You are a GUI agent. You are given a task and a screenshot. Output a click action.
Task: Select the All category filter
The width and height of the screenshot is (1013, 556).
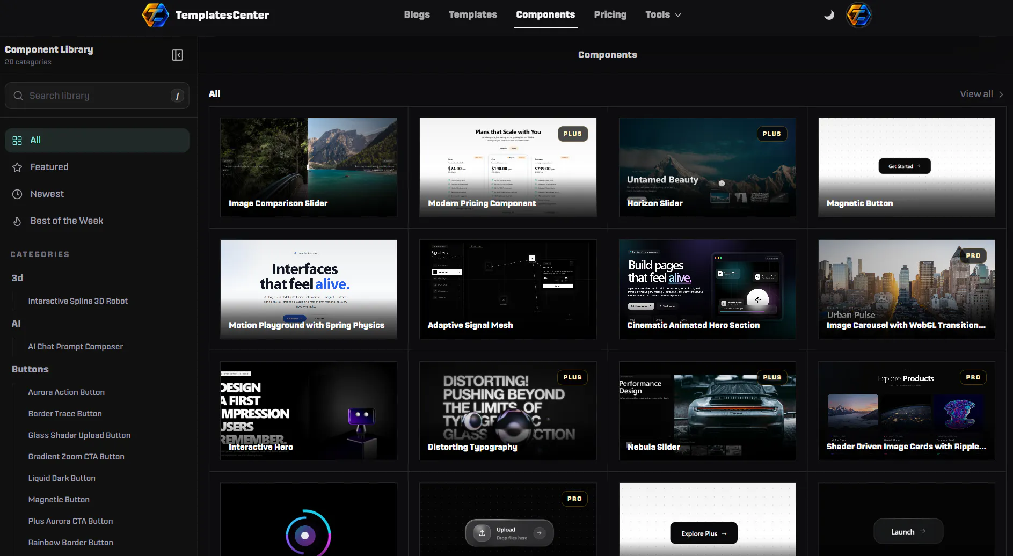pyautogui.click(x=97, y=140)
